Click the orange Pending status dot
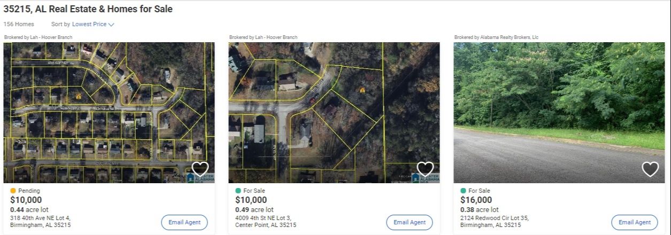 point(13,191)
